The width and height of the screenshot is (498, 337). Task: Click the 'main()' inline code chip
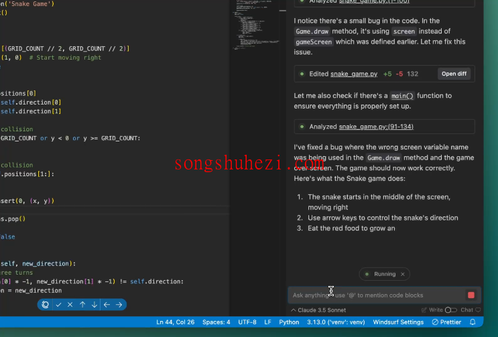pos(402,96)
